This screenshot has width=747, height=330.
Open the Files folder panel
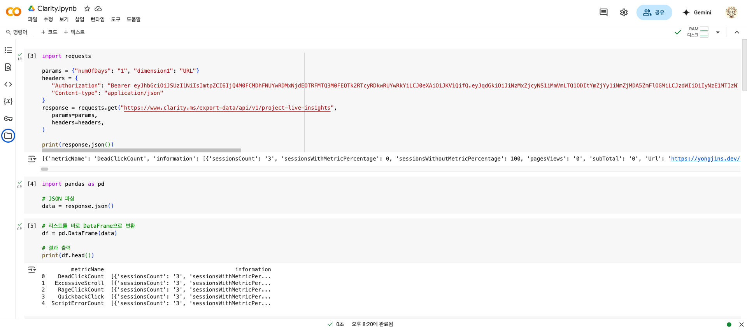click(x=8, y=136)
